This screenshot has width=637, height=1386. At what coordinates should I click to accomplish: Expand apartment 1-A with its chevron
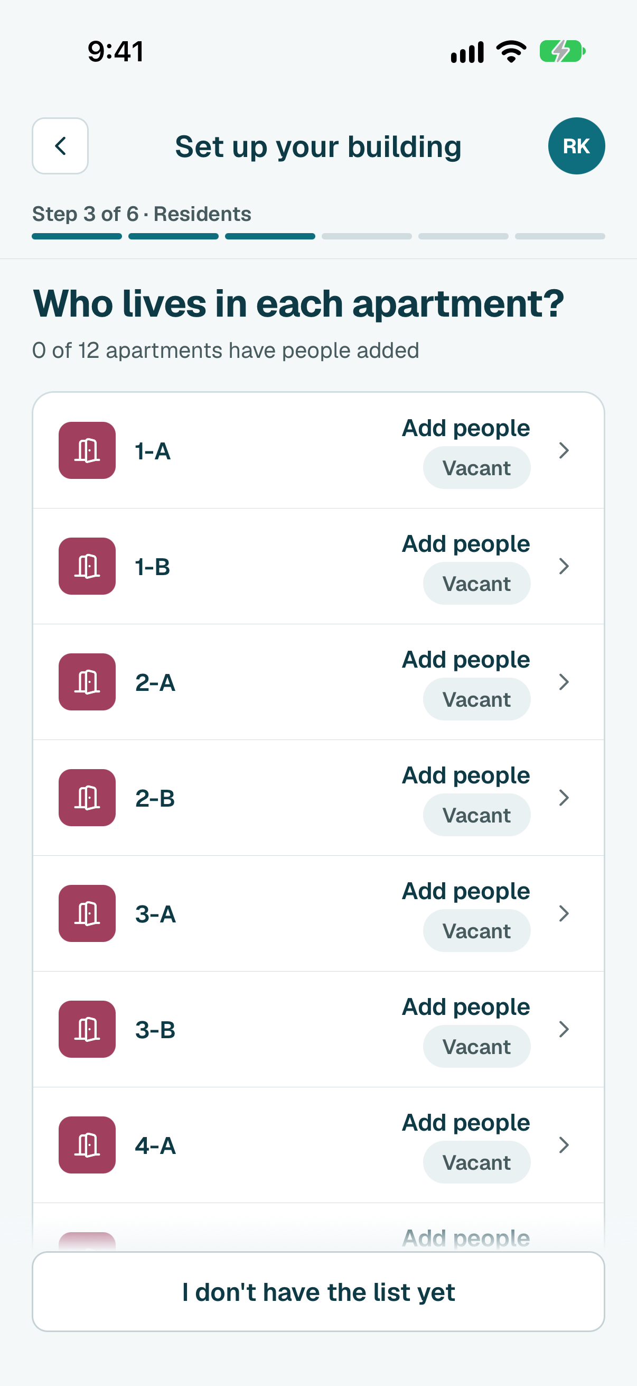click(564, 450)
